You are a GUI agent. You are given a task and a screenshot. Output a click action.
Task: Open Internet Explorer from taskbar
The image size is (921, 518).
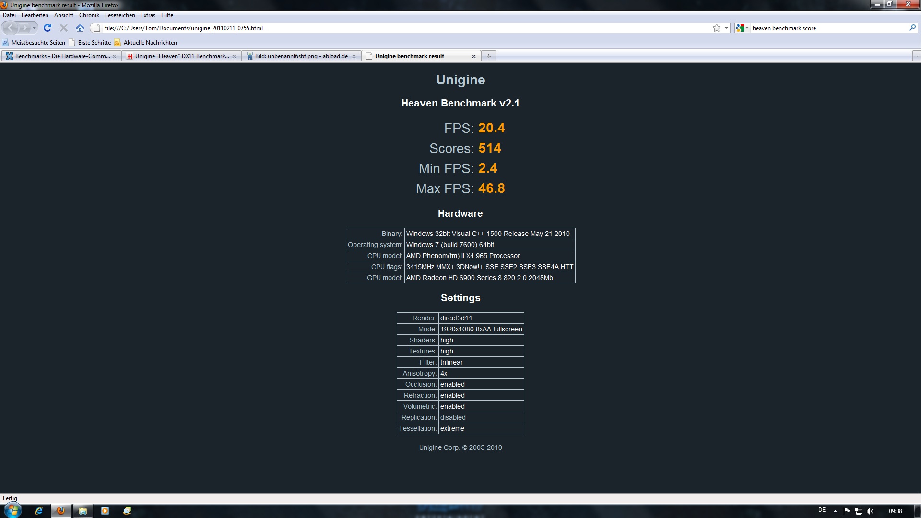pos(39,511)
